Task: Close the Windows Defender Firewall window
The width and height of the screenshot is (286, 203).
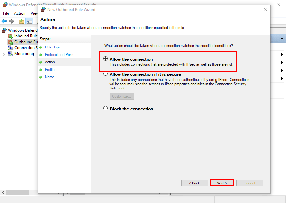Action: pos(279,5)
